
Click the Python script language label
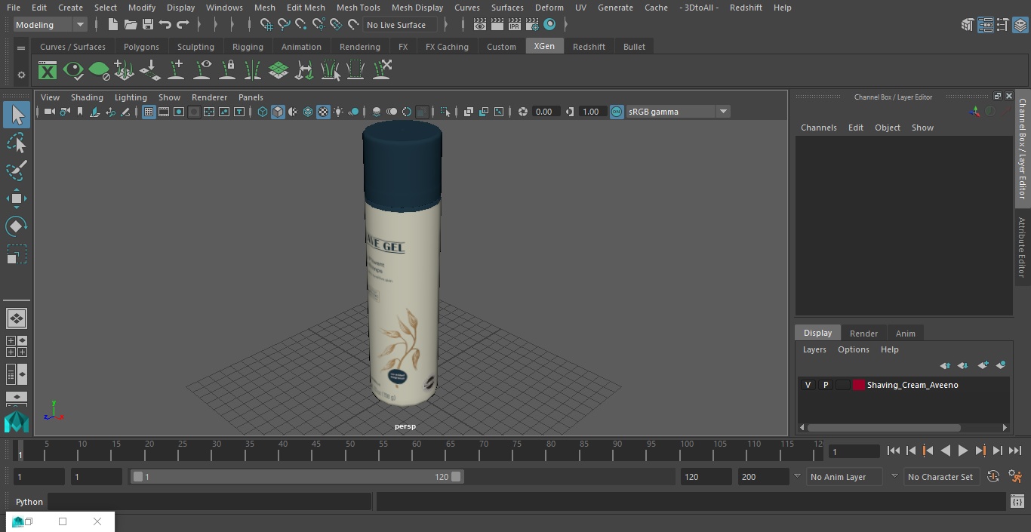[x=29, y=502]
